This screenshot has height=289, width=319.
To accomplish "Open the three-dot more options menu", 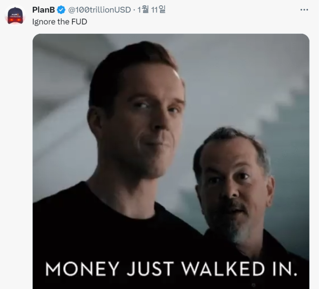I will (304, 10).
